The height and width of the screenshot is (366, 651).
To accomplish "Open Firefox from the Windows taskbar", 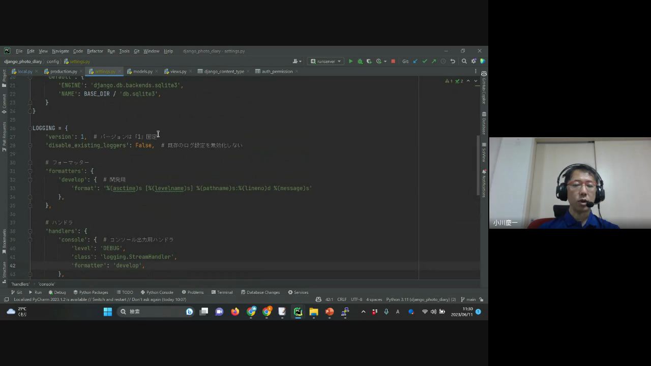I will point(235,312).
